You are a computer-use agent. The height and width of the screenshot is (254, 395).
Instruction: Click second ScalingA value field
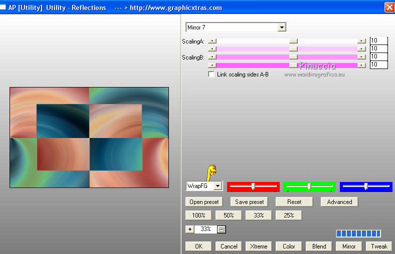pos(378,48)
